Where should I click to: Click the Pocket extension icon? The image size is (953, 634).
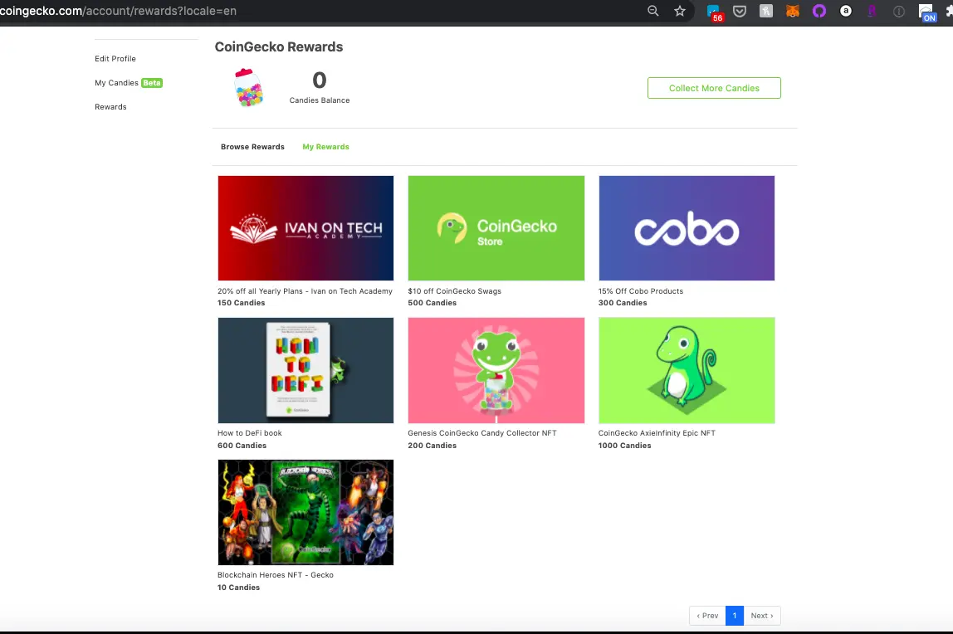pyautogui.click(x=740, y=11)
